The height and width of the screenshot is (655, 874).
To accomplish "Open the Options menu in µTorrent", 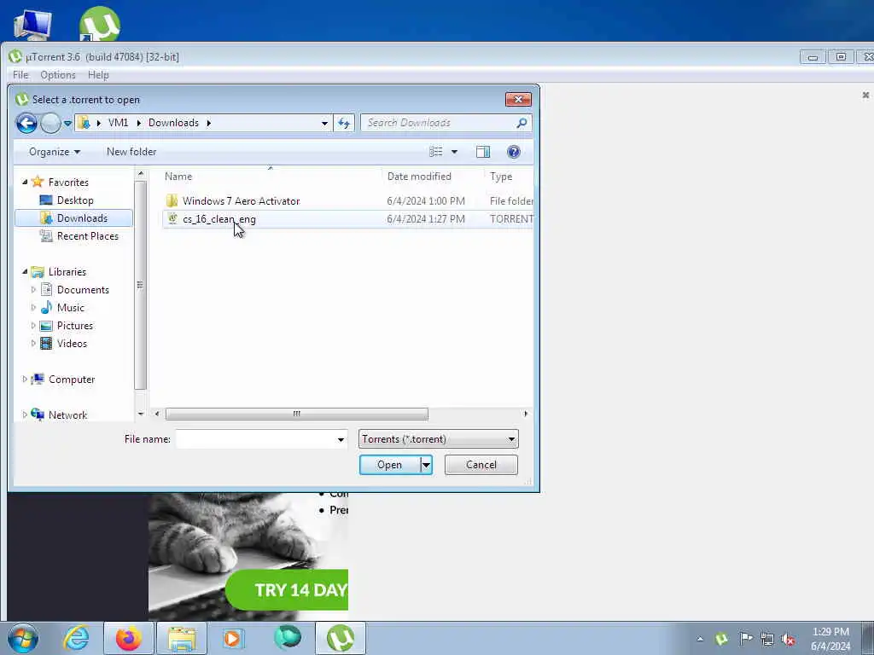I will (58, 75).
